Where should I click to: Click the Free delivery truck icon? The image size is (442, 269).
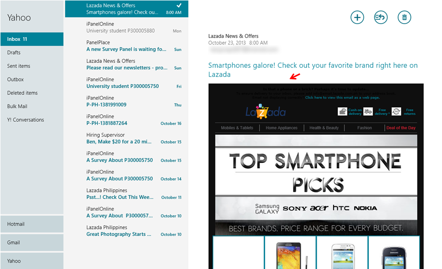[368, 112]
